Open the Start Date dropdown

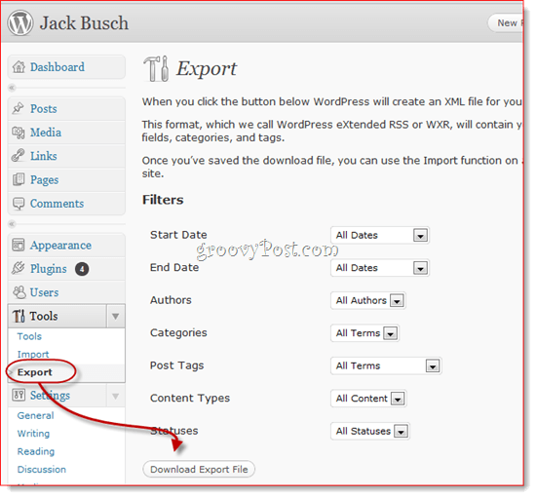(380, 235)
